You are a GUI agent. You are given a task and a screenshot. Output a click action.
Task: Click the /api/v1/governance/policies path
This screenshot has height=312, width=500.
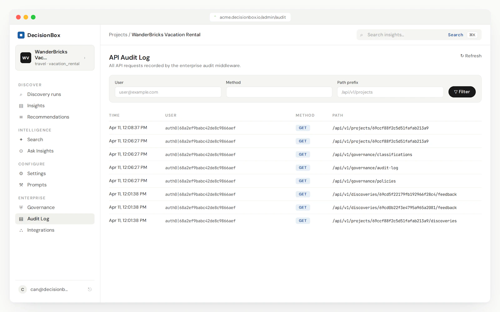pos(364,181)
